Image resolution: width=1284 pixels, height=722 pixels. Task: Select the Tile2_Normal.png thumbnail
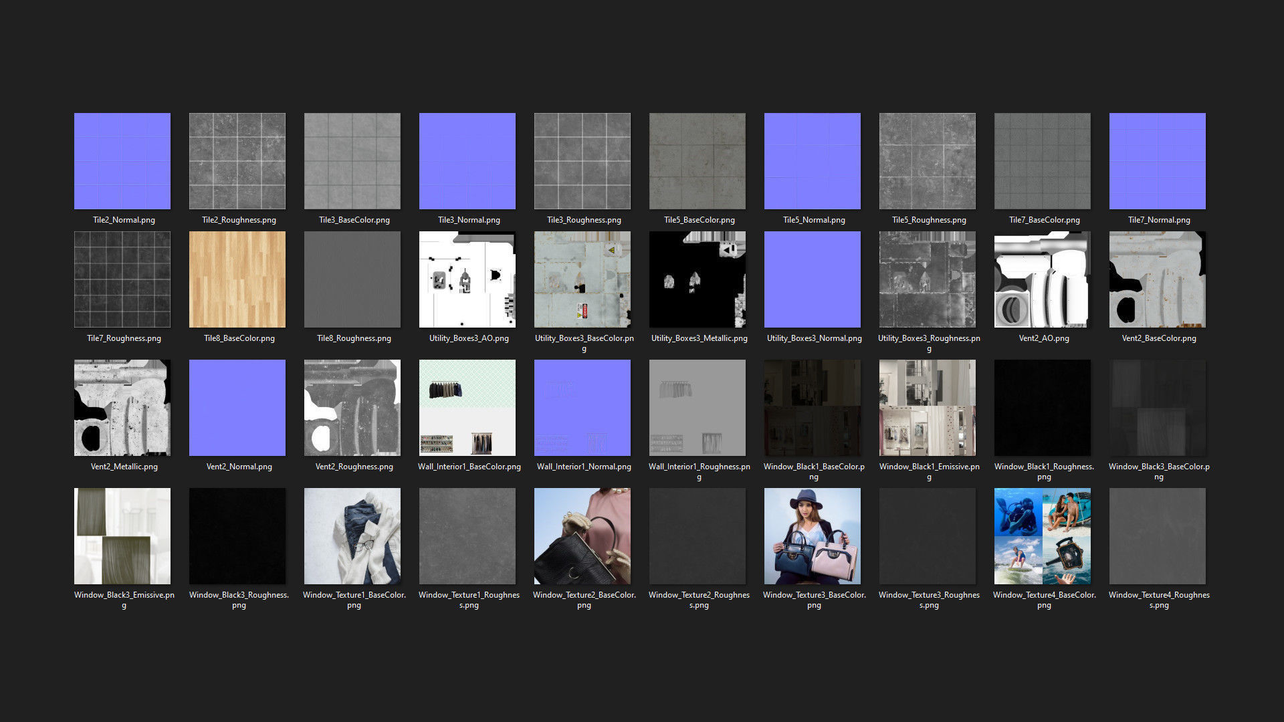[122, 161]
